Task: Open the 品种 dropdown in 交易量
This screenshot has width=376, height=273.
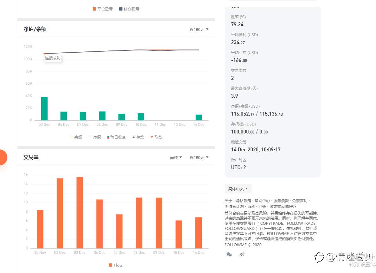Action: pos(176,158)
